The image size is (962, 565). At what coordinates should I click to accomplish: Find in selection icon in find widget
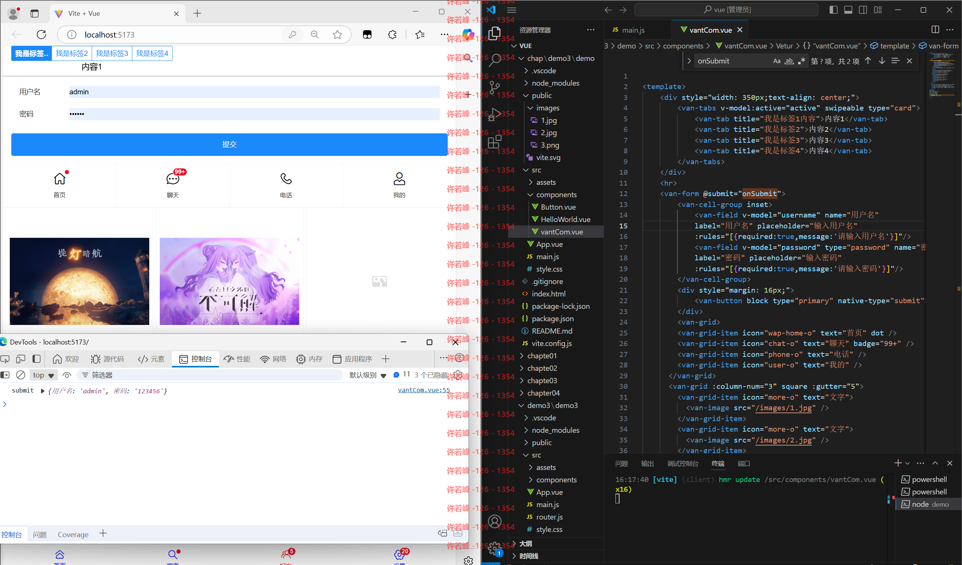tap(895, 61)
